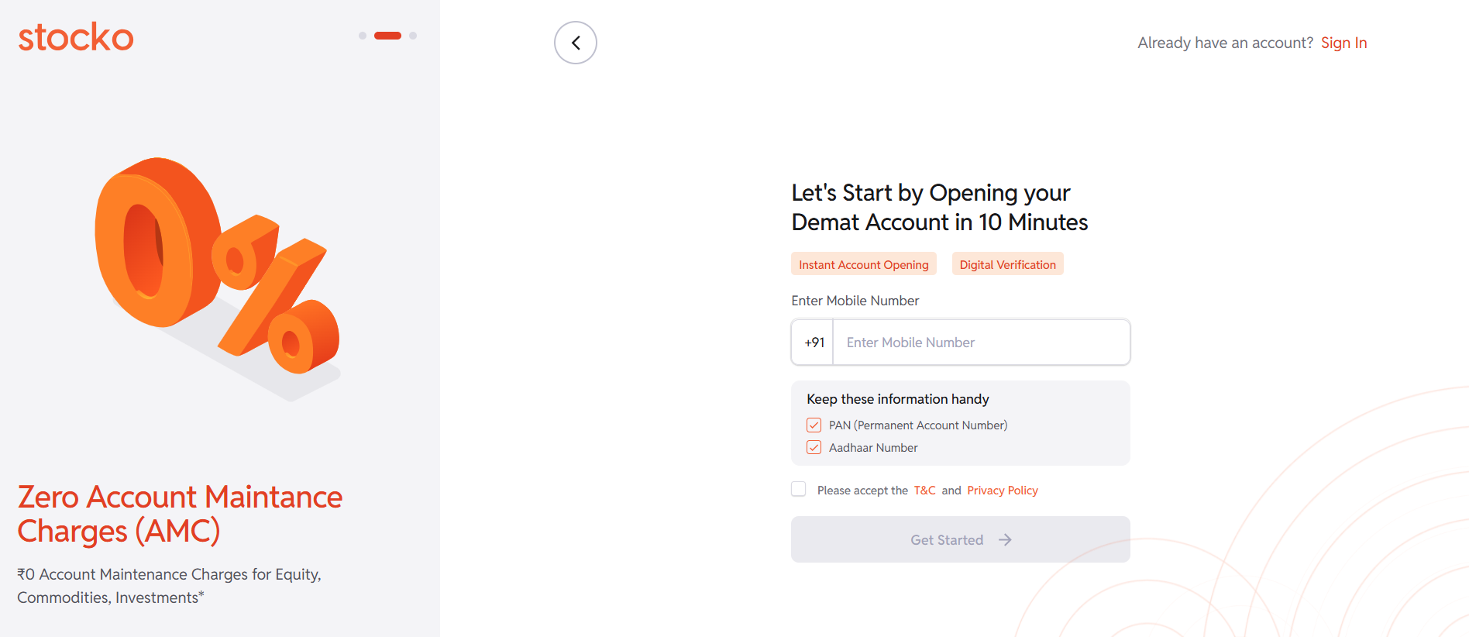The width and height of the screenshot is (1469, 637).
Task: Accept the T&C and Privacy Policy checkbox
Action: [799, 489]
